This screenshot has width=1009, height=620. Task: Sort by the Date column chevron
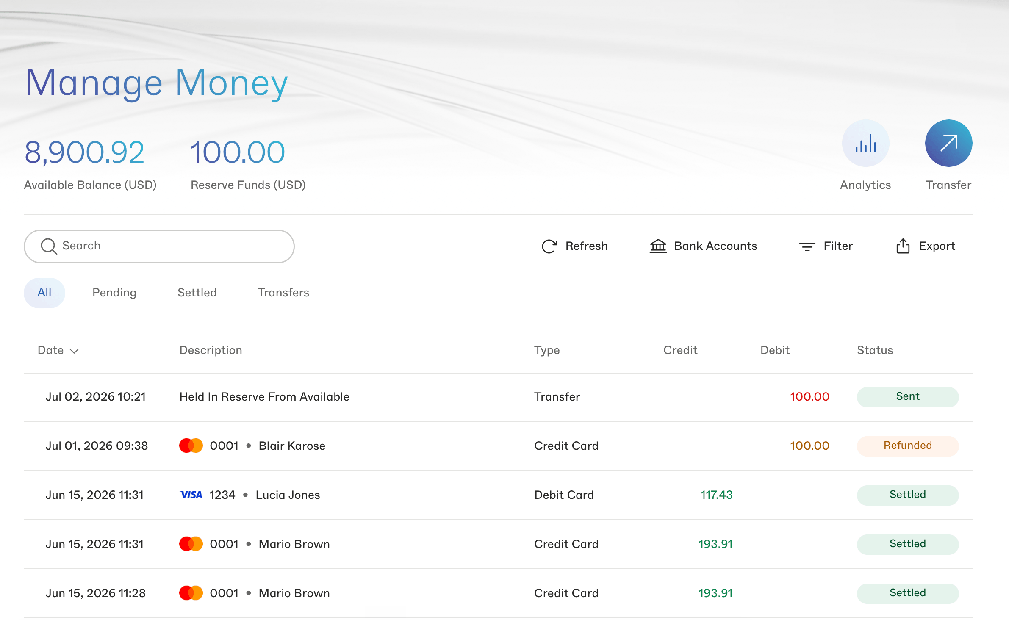(x=75, y=351)
